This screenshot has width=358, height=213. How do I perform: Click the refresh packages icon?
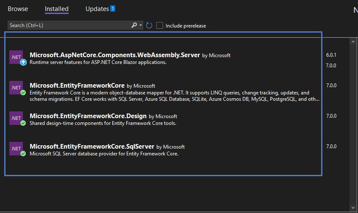(149, 25)
